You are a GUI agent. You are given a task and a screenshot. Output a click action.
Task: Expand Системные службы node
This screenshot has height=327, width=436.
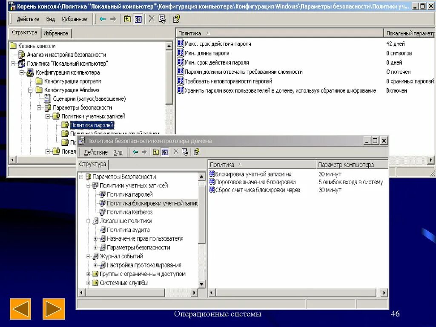(x=88, y=283)
